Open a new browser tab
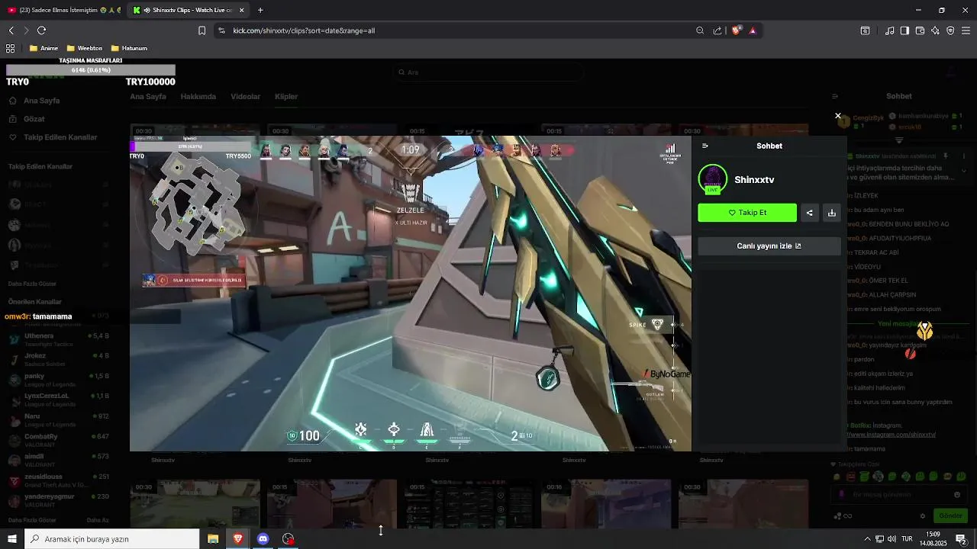The height and width of the screenshot is (549, 977). [260, 10]
